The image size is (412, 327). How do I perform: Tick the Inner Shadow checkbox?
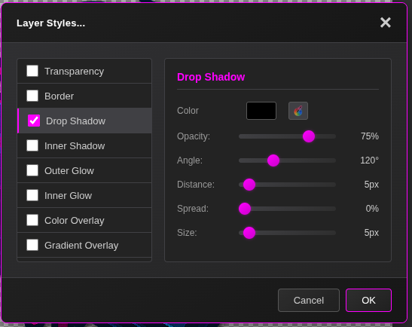click(32, 145)
